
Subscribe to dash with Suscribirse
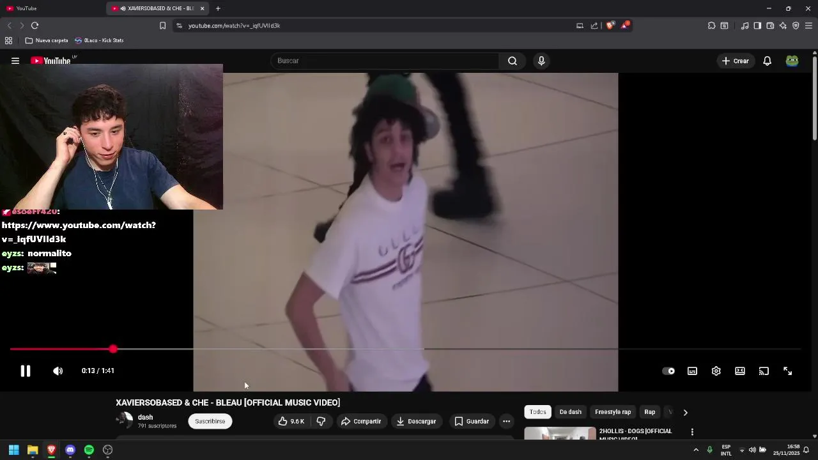click(x=210, y=421)
